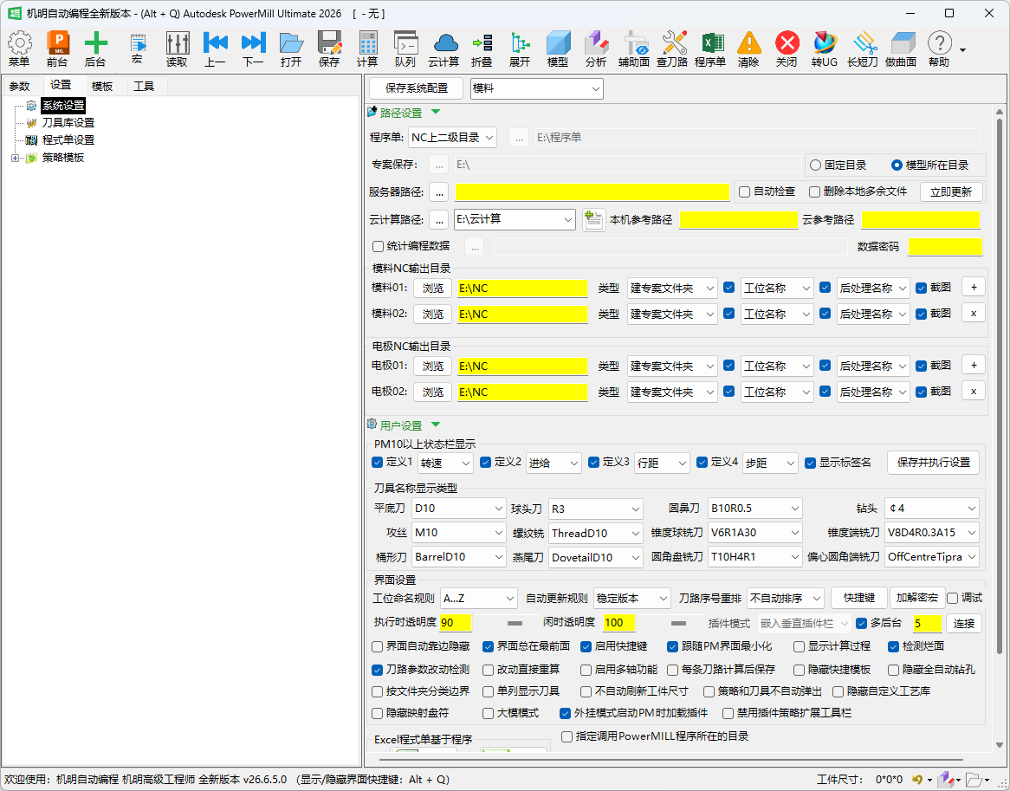Viewport: 1010px width, 791px height.
Task: Open the 程序单 Excel icon
Action: [710, 49]
